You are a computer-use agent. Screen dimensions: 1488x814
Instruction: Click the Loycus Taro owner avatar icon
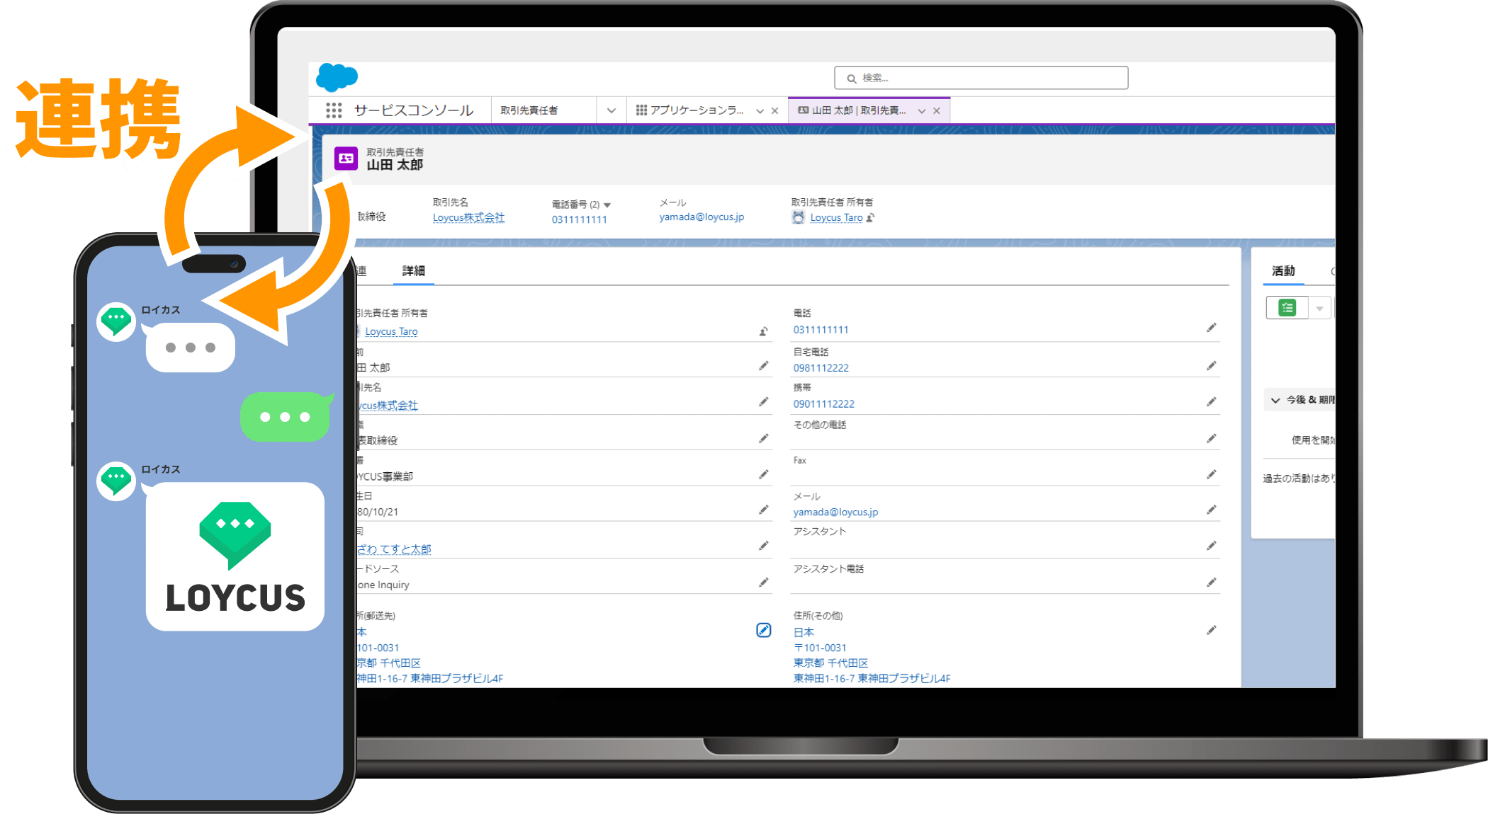click(799, 217)
